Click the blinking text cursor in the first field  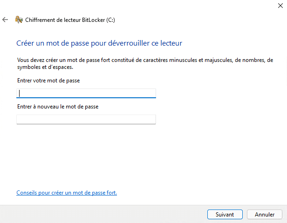pos(19,93)
